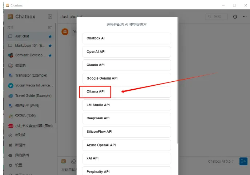The image size is (250, 175).
Task: Start a new chat via 新对话
Action: click(20, 135)
